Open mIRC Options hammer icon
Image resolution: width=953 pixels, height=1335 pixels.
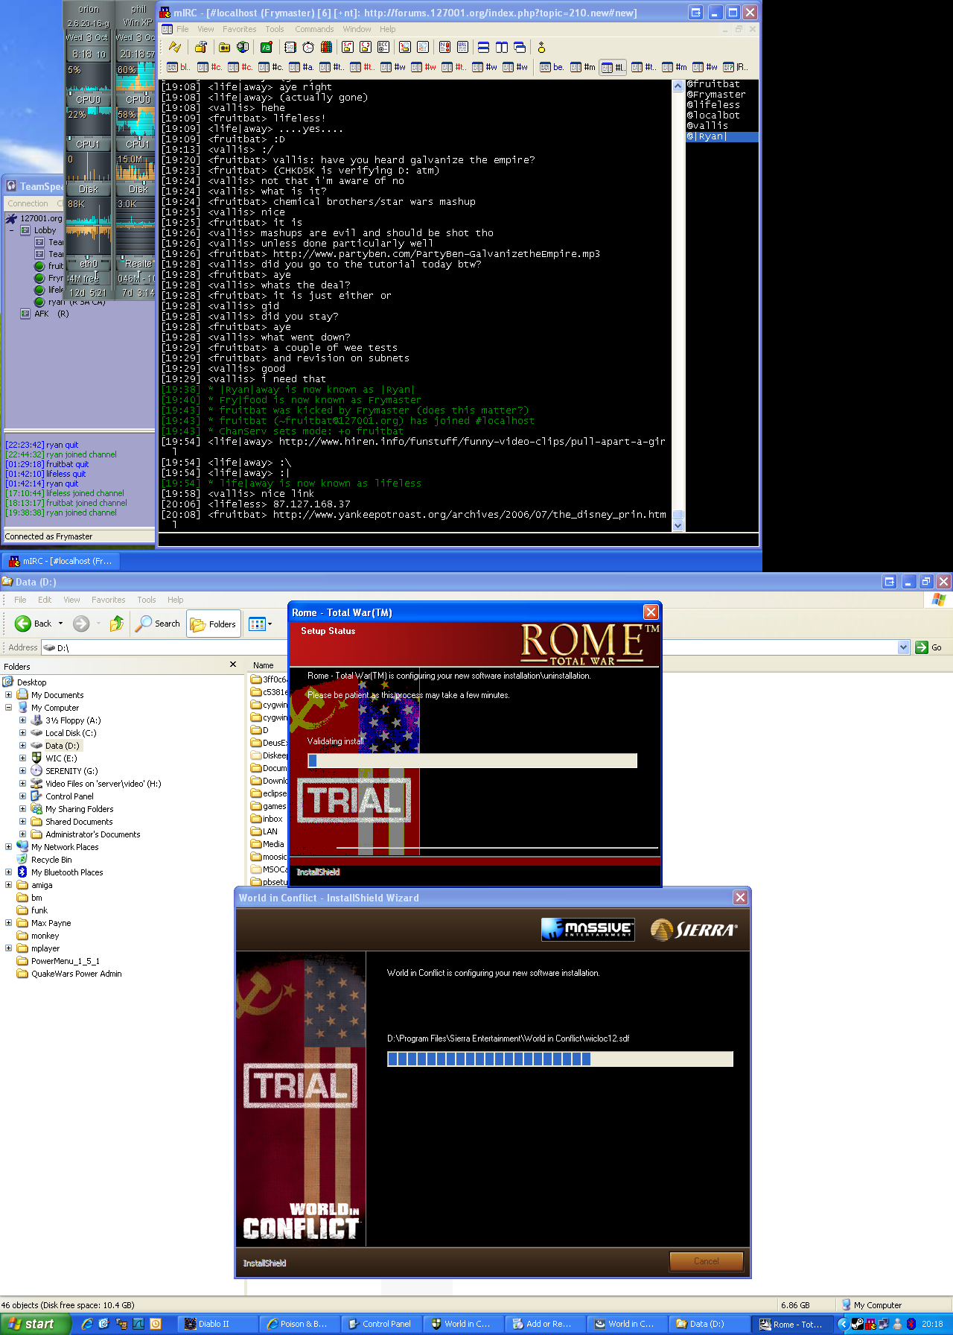(x=200, y=47)
